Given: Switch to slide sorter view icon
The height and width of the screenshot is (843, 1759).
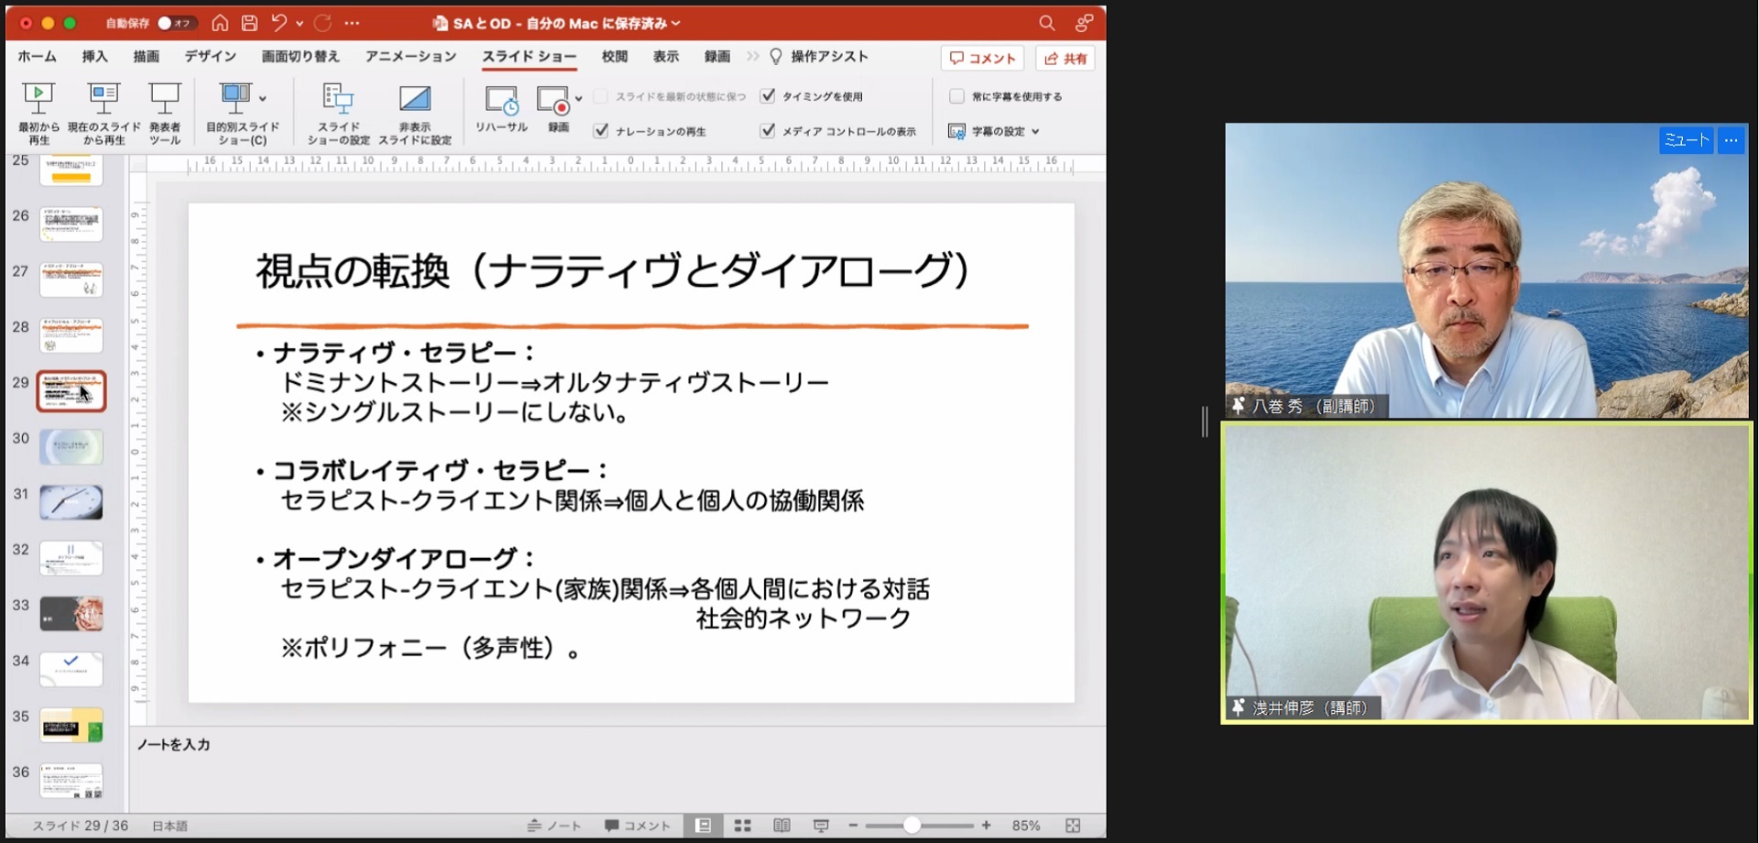Looking at the screenshot, I should [742, 826].
